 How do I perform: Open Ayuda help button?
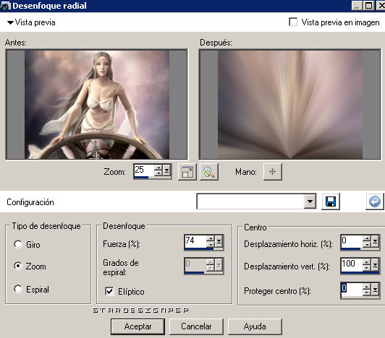(x=255, y=326)
